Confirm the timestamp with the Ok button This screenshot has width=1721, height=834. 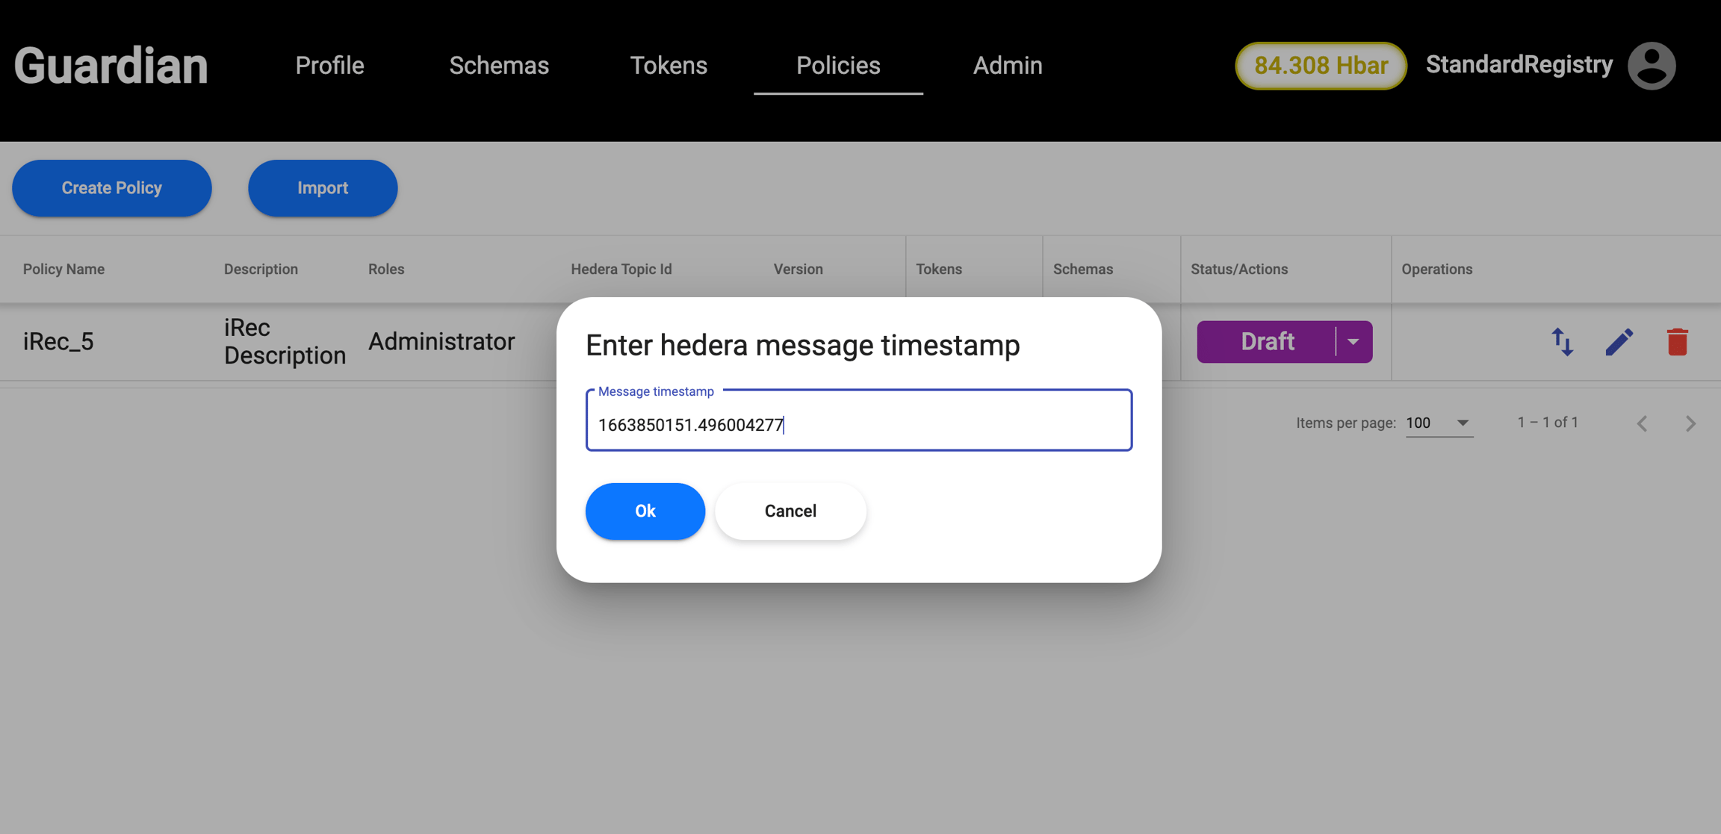645,511
